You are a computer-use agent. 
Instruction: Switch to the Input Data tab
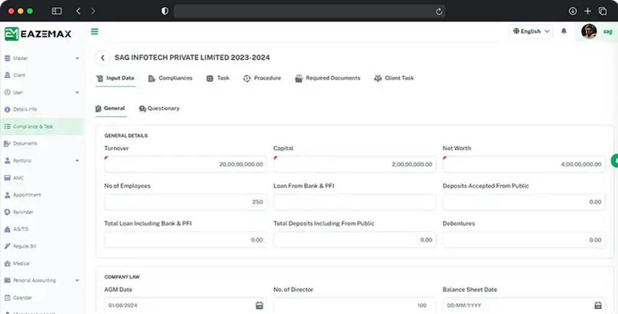click(x=115, y=78)
